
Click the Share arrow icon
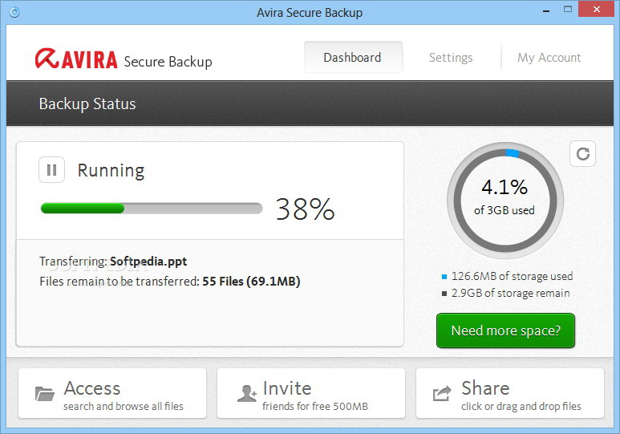[442, 394]
